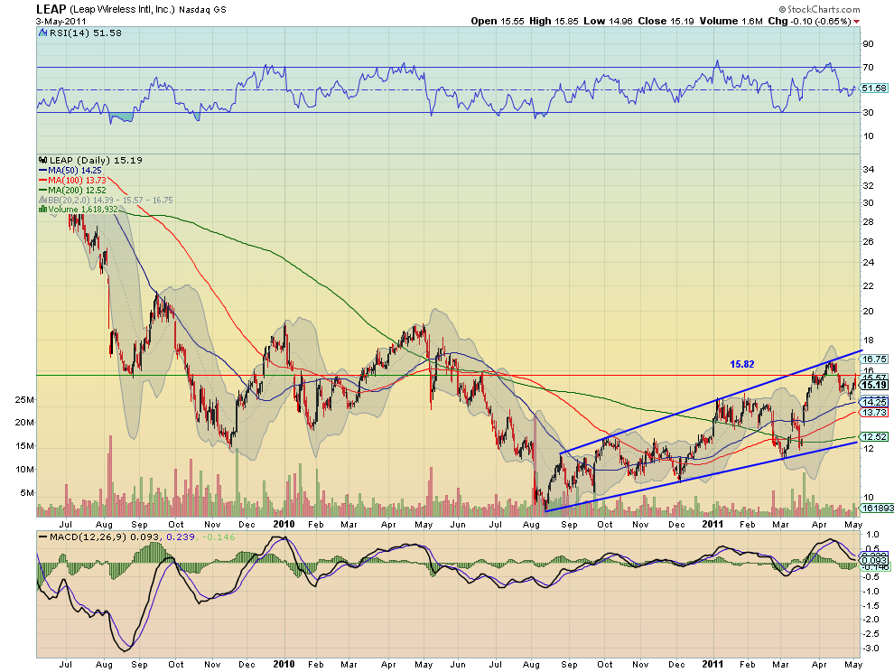Viewport: 894px width, 672px height.
Task: Click the Volume 1,618,932 legend text
Action: 83,210
